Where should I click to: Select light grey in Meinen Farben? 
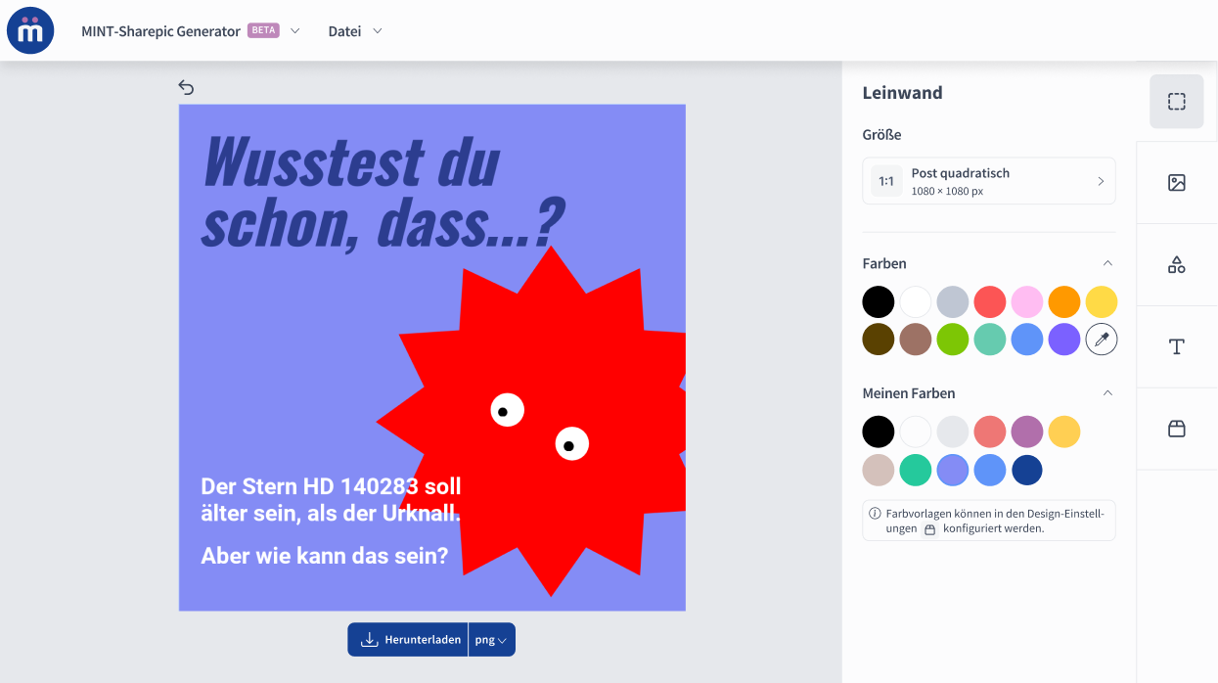953,432
